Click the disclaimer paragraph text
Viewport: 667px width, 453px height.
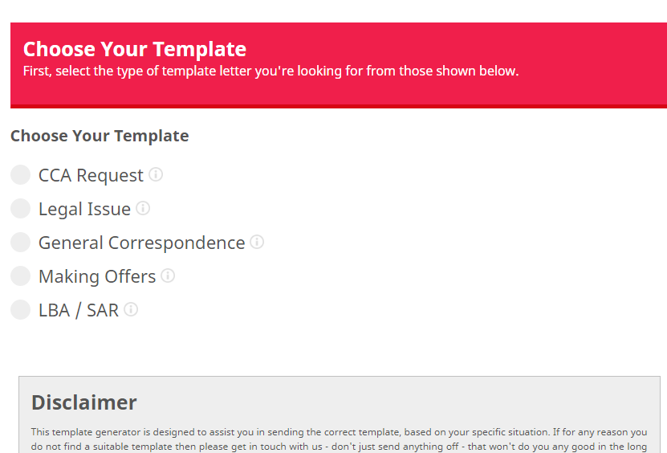point(339,439)
